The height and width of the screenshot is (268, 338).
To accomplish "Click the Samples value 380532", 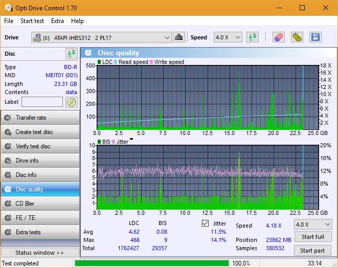I will tap(275, 248).
